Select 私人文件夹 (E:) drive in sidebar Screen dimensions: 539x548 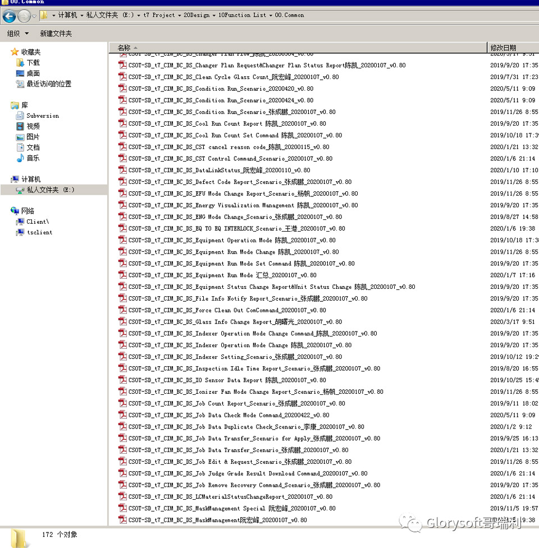click(x=51, y=190)
